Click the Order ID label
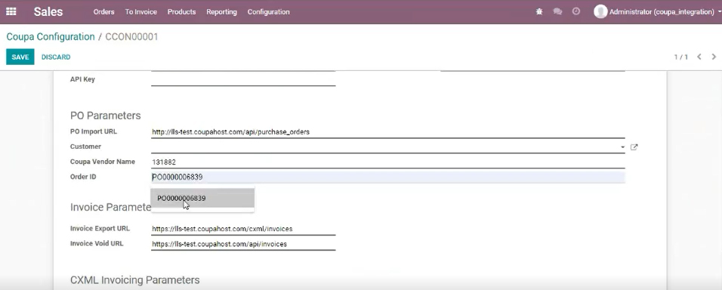This screenshot has height=290, width=722. coord(83,177)
